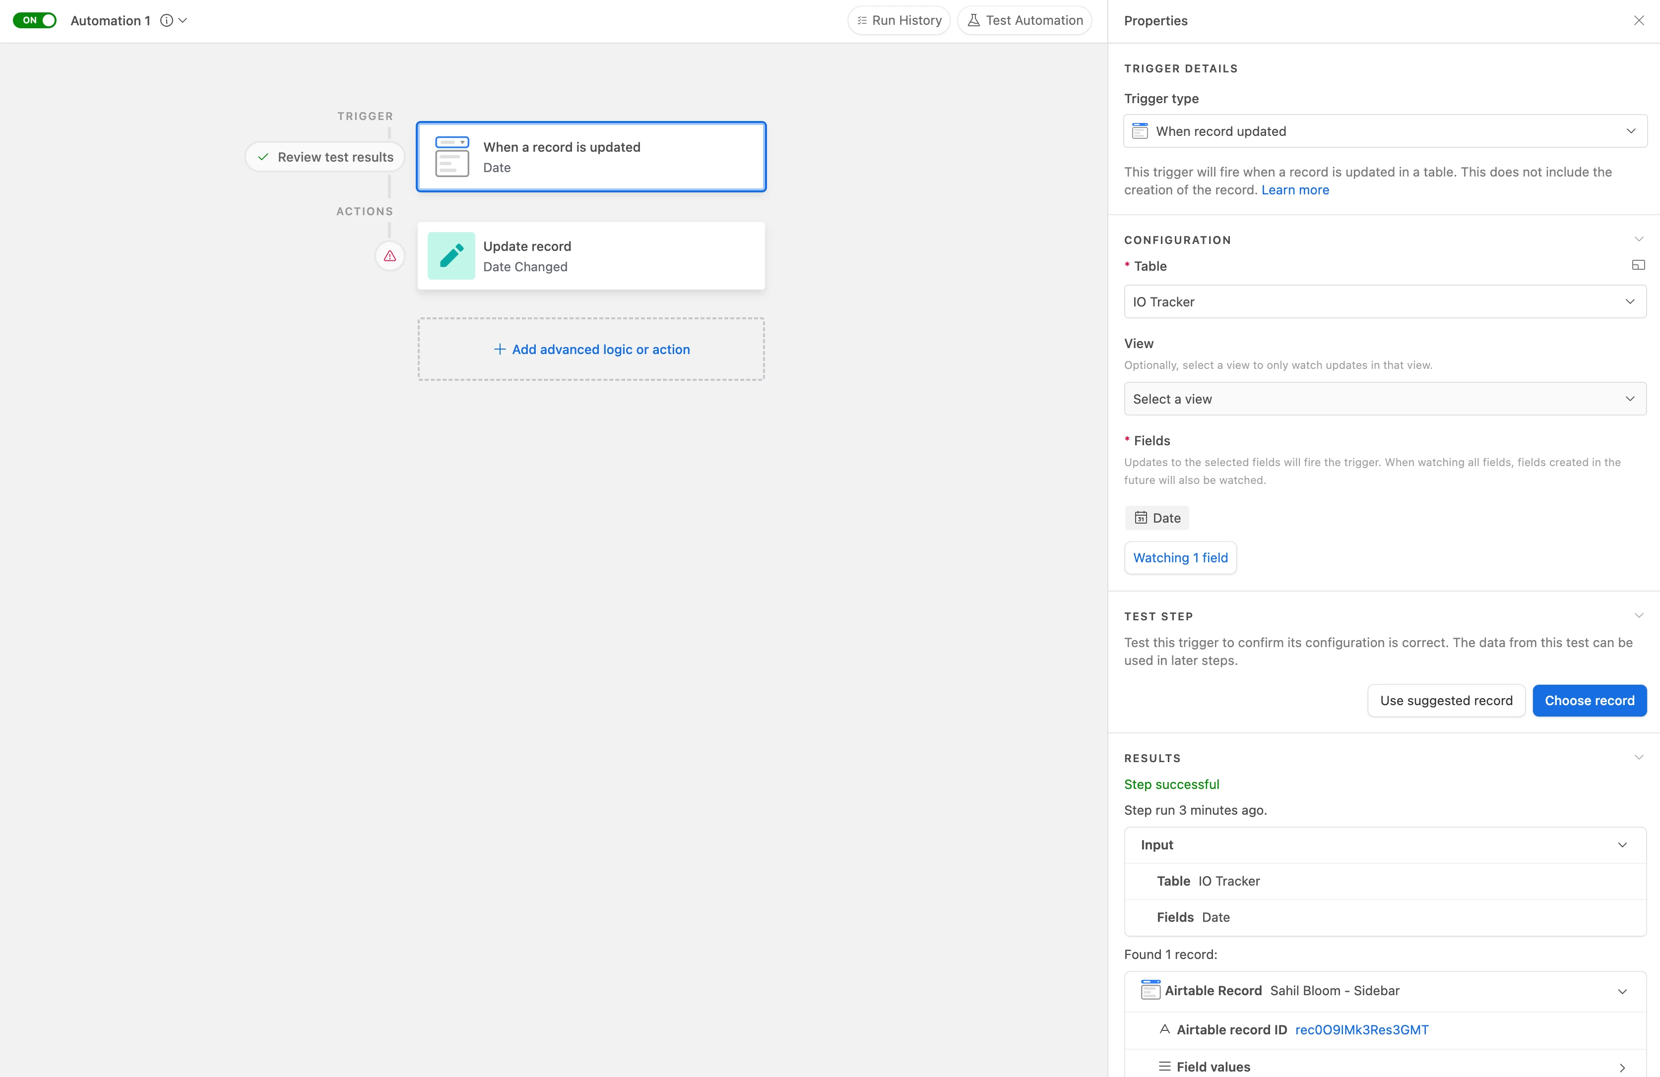Open the Learn more link
Viewport: 1660px width, 1077px height.
click(x=1295, y=189)
